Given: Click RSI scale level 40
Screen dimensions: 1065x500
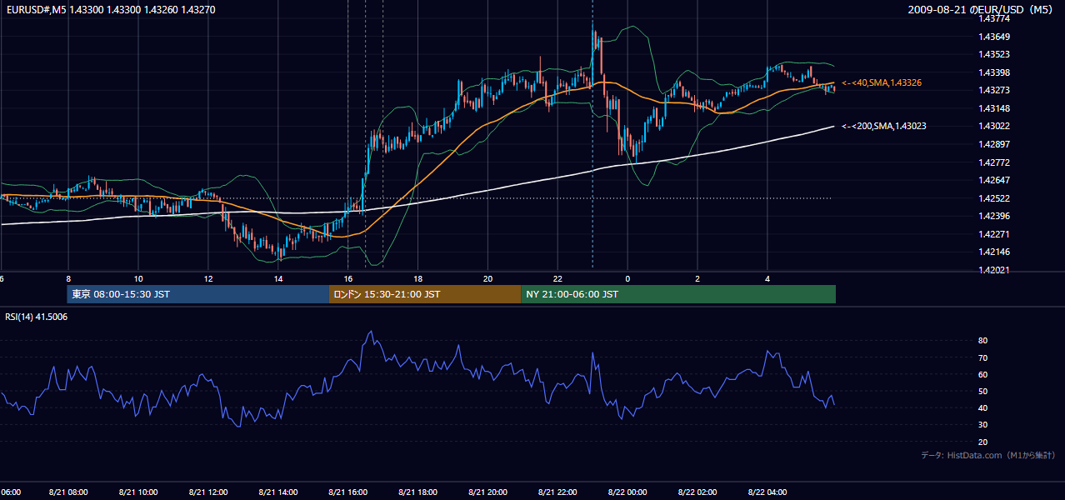Looking at the screenshot, I should (x=983, y=408).
